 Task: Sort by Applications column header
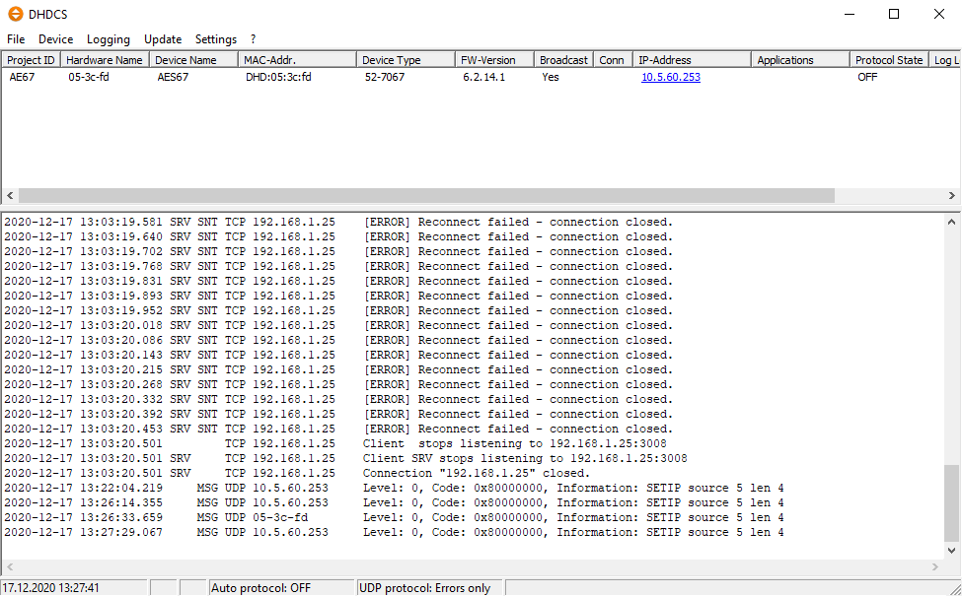(x=800, y=60)
